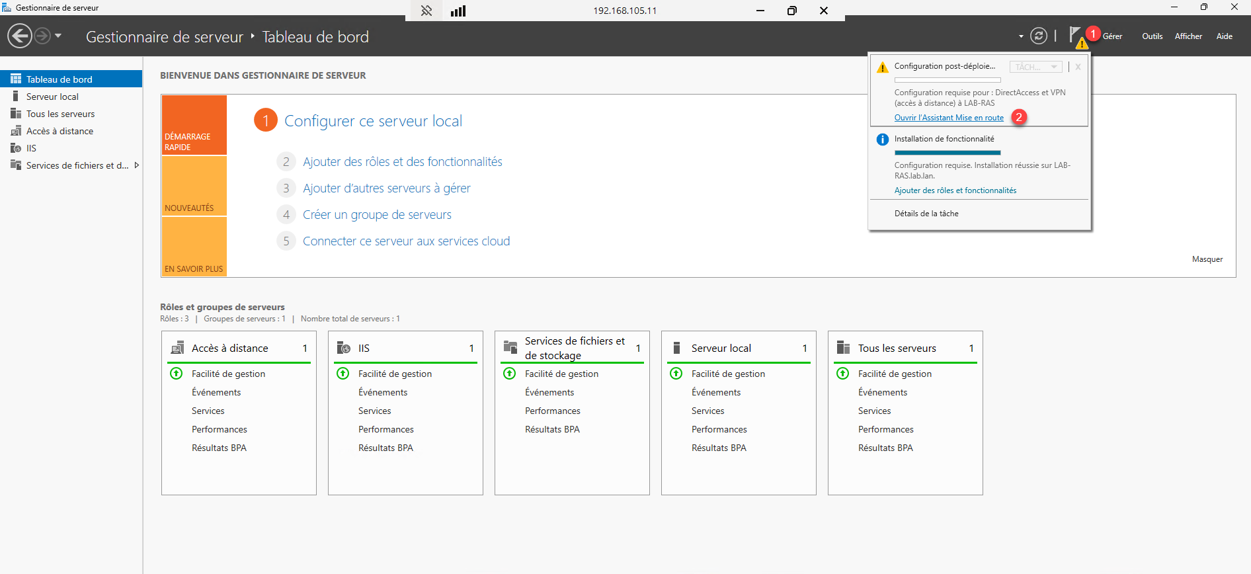Click the back navigation arrow
Screen dimensions: 1251x574
click(x=20, y=36)
